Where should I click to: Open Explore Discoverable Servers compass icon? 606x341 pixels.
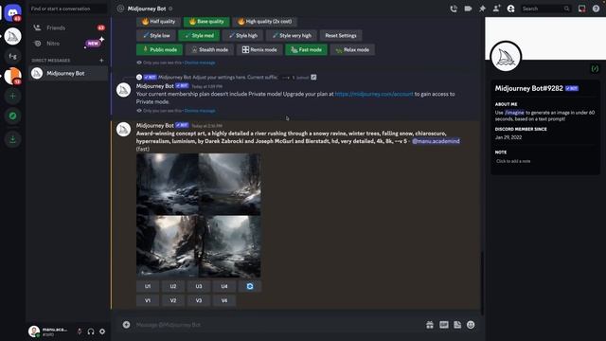click(x=12, y=116)
